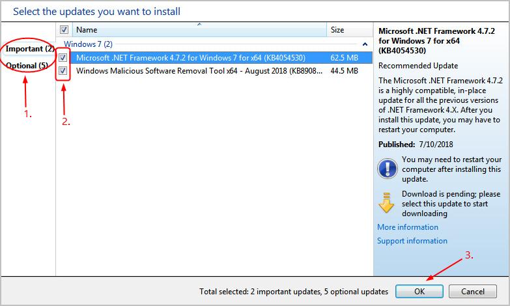
Task: Click the blue restart warning shield icon
Action: 387,168
